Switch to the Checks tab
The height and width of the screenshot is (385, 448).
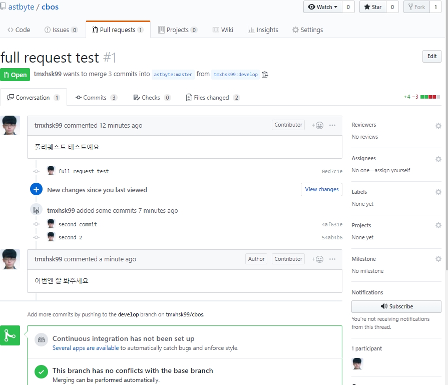pos(152,98)
